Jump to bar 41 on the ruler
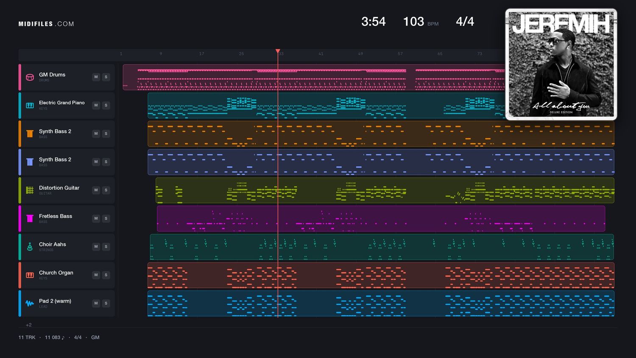Image resolution: width=636 pixels, height=358 pixels. click(321, 54)
